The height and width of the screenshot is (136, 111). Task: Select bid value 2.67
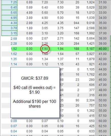45,38
